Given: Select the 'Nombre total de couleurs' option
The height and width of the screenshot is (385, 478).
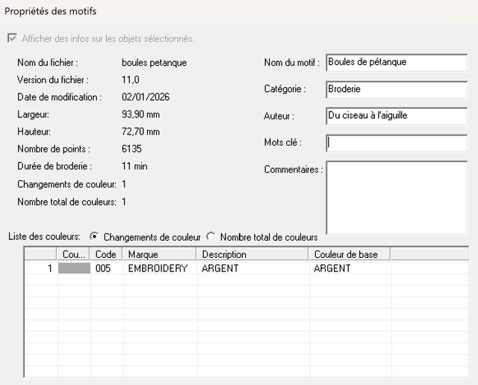Looking at the screenshot, I should click(211, 236).
